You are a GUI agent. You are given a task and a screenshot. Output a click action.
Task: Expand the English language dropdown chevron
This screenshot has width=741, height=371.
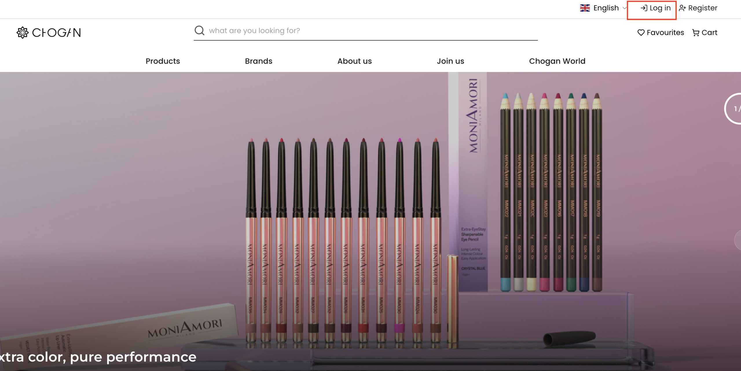pos(624,8)
